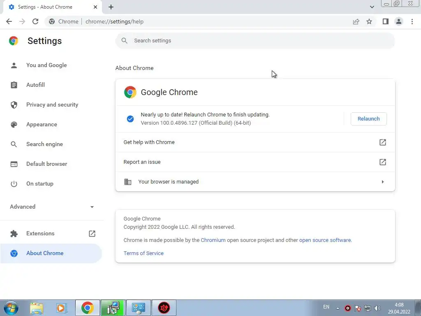
Task: Toggle the side panel icon
Action: [x=386, y=21]
